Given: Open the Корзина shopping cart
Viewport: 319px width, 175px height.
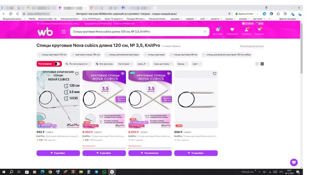Looking at the screenshot, I should (259, 31).
